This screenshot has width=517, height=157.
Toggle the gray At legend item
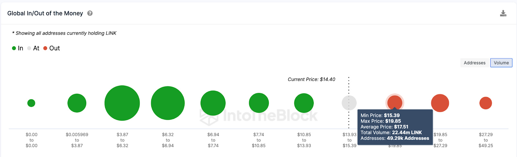point(34,48)
